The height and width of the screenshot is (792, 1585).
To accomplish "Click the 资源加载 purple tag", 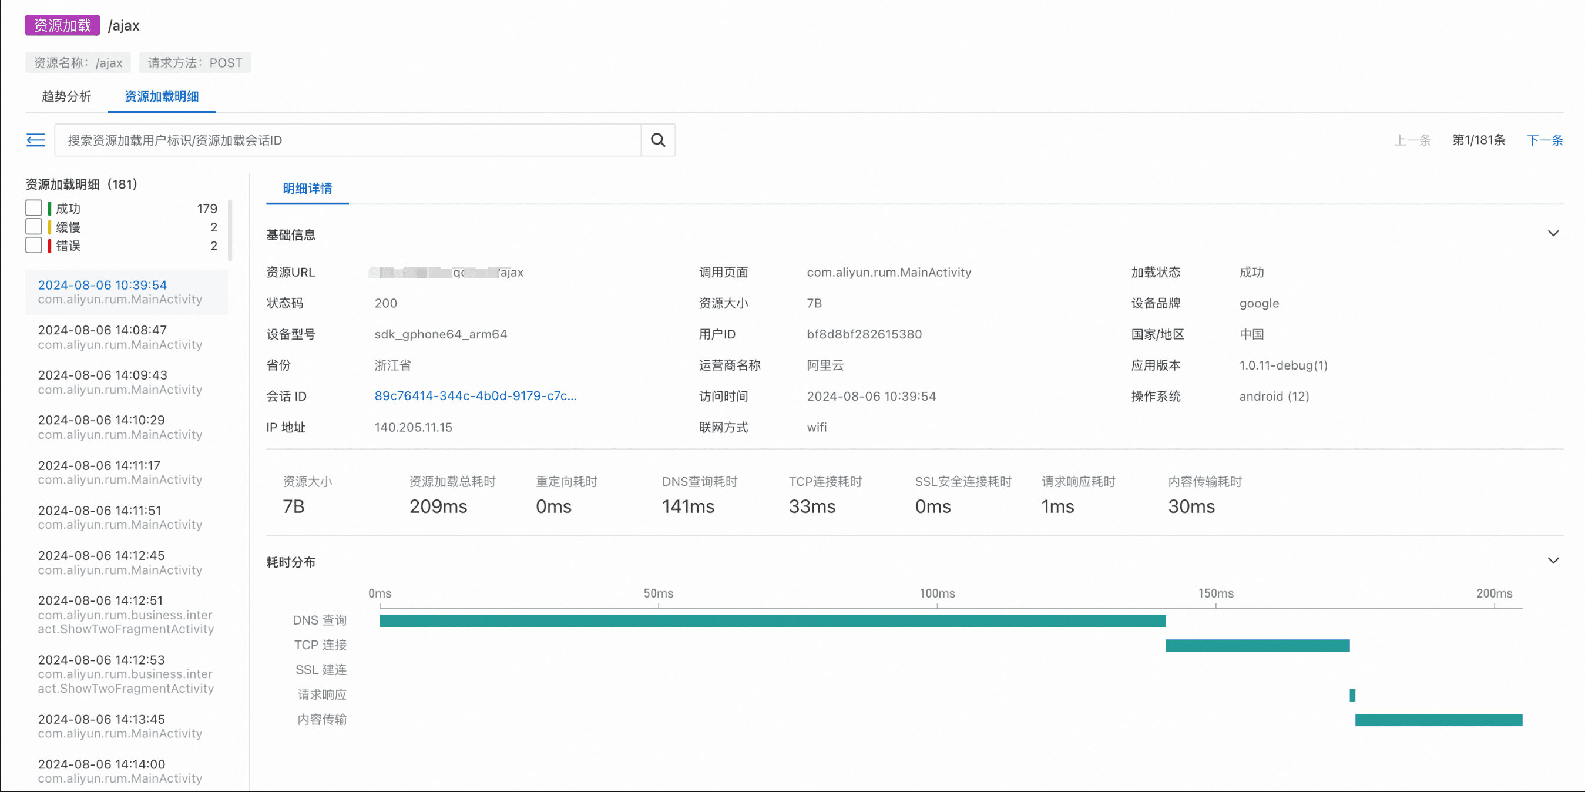I will coord(62,25).
